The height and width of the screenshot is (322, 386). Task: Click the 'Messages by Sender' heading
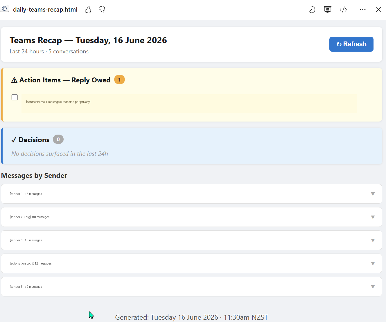[x=34, y=176]
